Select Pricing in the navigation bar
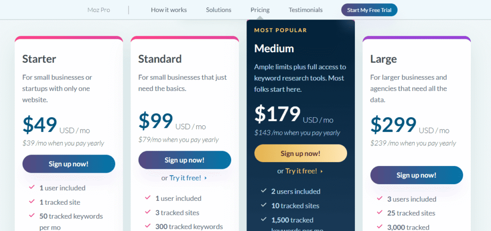 pos(260,10)
